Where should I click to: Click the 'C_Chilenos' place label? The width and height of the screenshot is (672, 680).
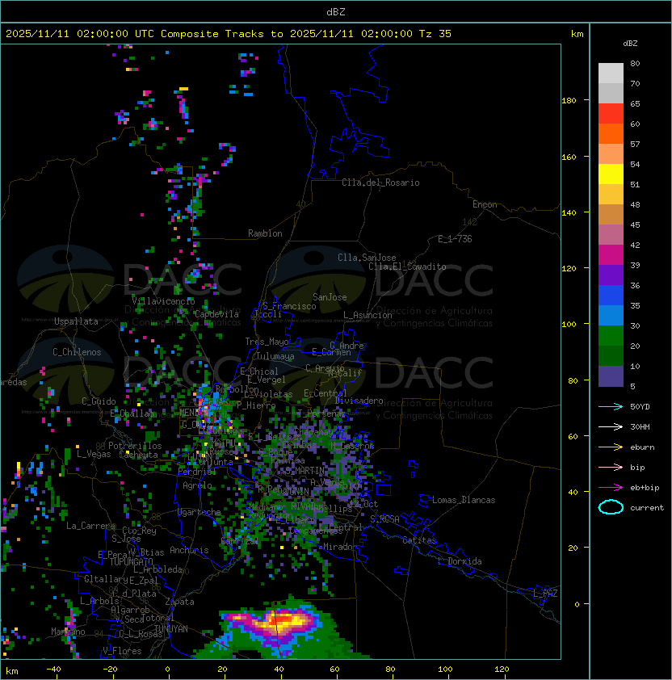coord(77,352)
